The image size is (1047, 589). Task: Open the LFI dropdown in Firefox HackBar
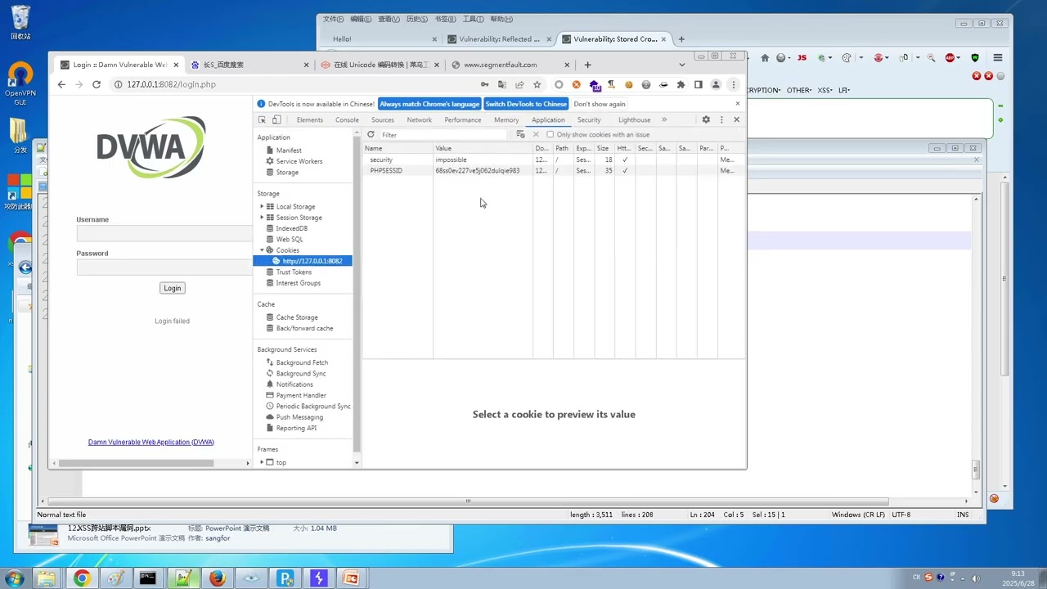[844, 90]
